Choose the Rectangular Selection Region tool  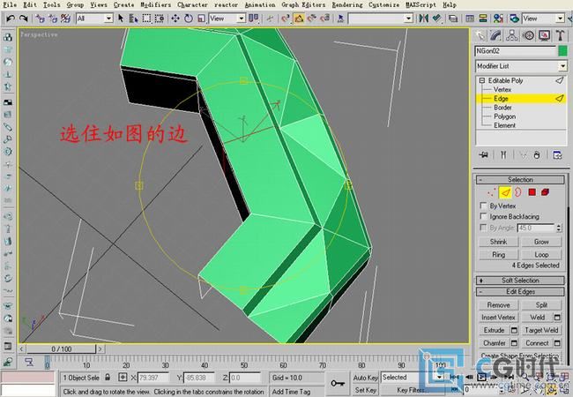146,19
